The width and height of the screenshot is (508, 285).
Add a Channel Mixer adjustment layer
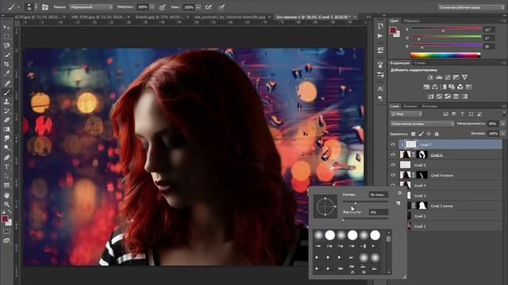pos(460,87)
